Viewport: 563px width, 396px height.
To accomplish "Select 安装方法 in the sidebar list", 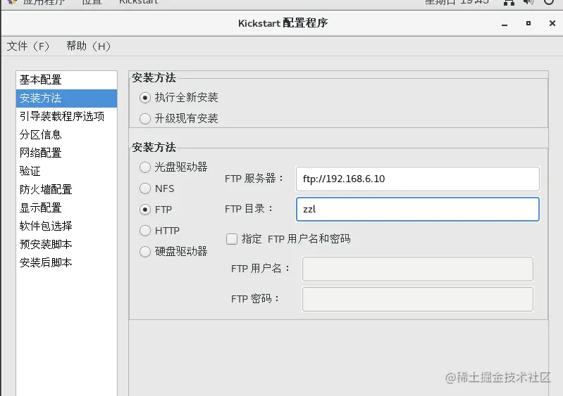I will point(66,98).
